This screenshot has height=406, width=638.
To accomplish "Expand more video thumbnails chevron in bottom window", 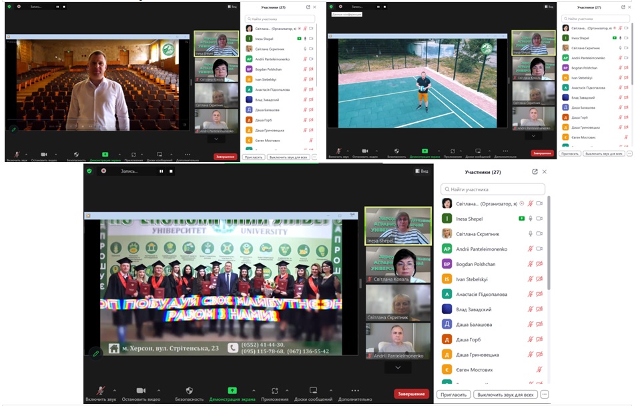I will [398, 367].
